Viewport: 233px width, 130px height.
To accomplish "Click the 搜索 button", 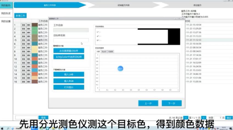I will click(43, 118).
